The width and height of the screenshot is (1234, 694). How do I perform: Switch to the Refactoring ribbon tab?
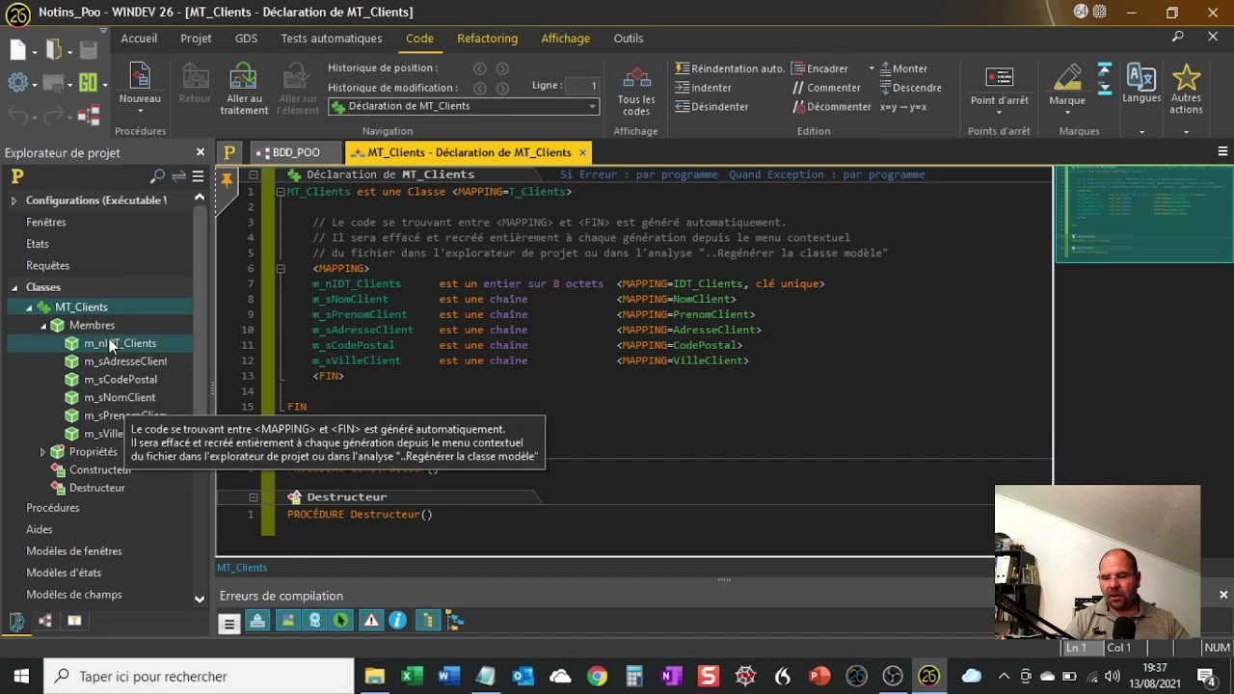[487, 39]
